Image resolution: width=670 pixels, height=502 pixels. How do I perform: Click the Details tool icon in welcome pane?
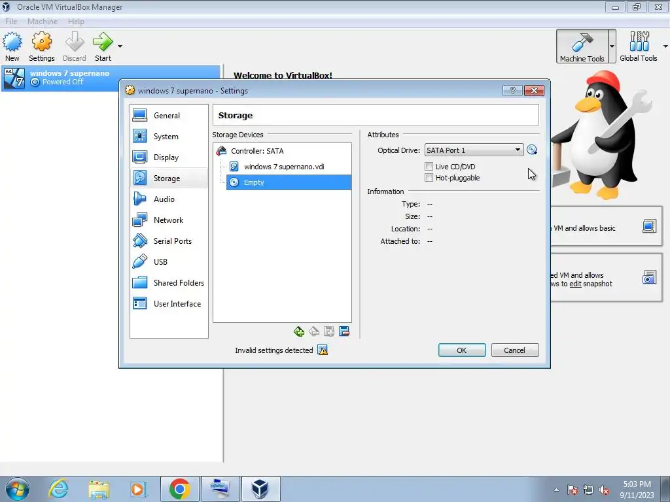coord(649,226)
